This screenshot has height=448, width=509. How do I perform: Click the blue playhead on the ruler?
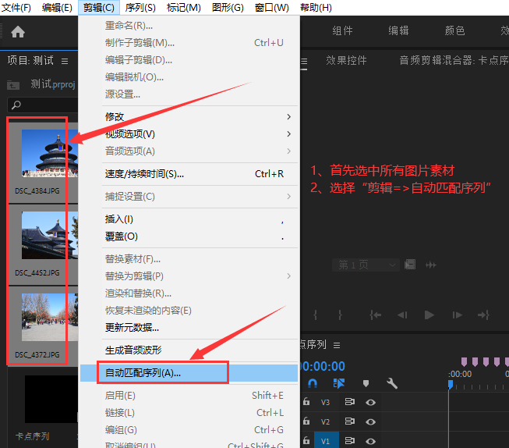coord(451,385)
